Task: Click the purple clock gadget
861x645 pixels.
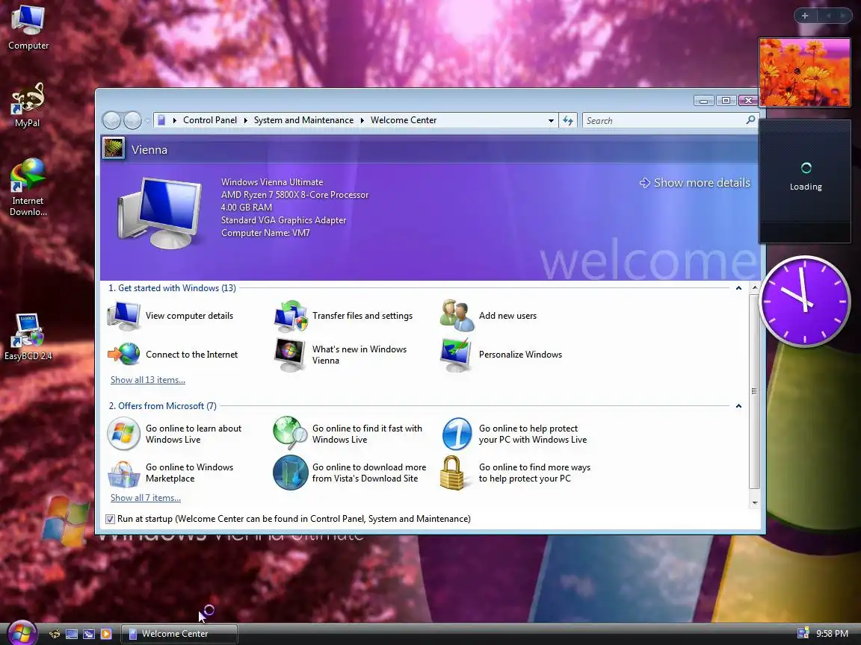Action: point(805,301)
